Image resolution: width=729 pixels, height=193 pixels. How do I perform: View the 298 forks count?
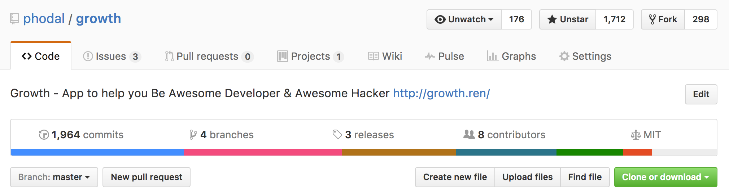pyautogui.click(x=701, y=19)
